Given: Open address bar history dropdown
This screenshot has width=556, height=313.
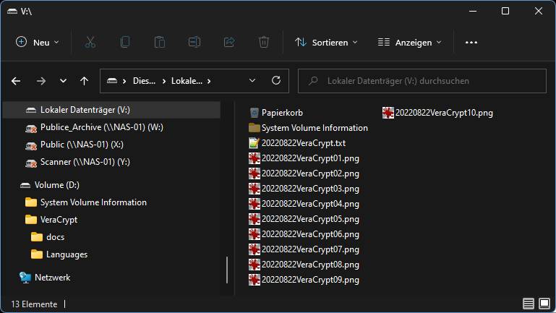Looking at the screenshot, I should click(x=252, y=81).
